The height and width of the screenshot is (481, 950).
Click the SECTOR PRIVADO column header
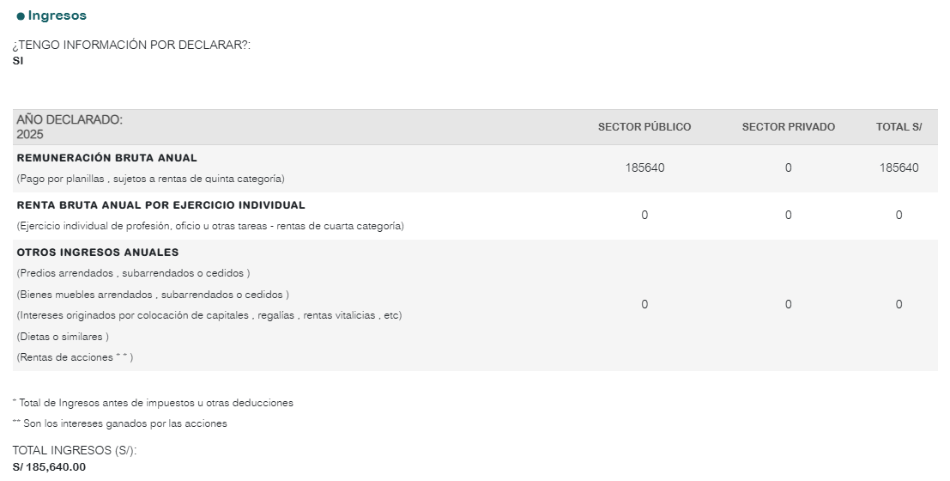coord(788,127)
